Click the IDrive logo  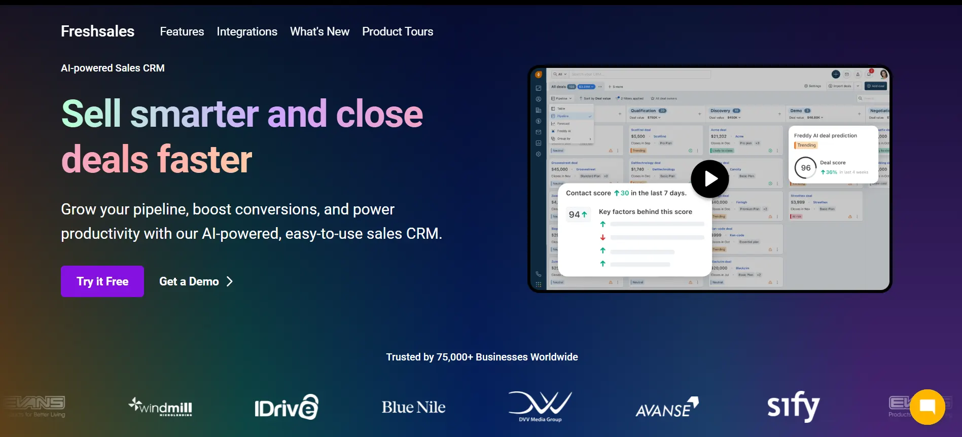[x=287, y=407]
